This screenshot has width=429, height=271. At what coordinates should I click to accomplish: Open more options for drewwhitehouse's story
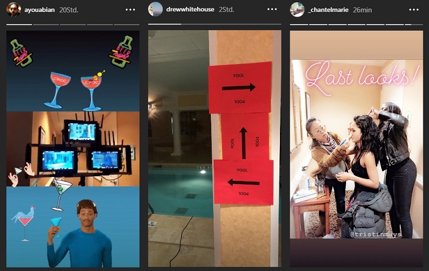pos(272,9)
